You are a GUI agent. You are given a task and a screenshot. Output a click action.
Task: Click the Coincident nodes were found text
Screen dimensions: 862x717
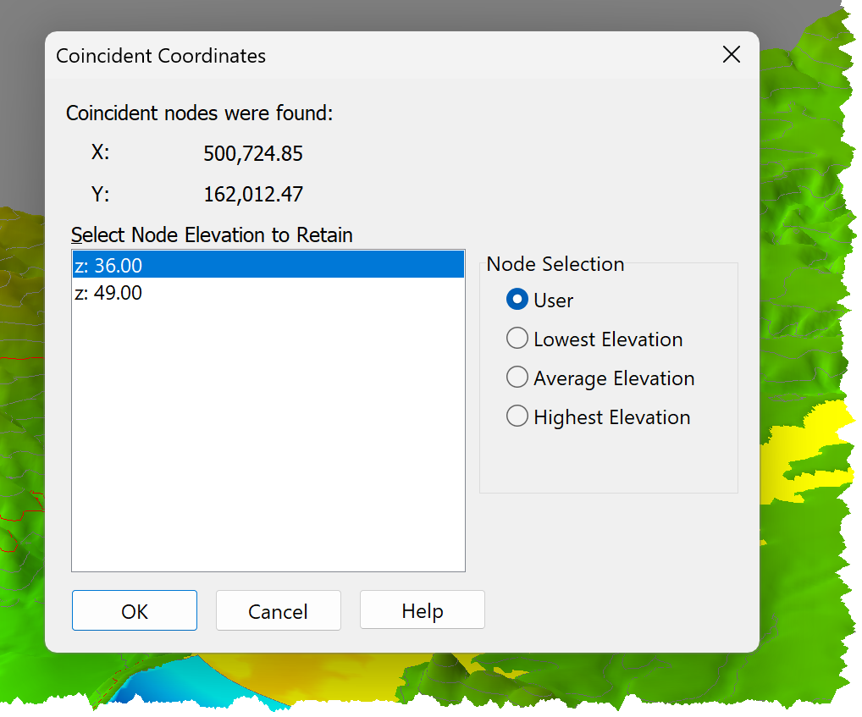pos(199,113)
